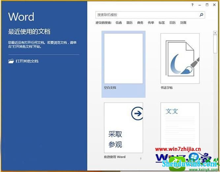Select suggested search 信函
Viewport: 220px width, 172px height.
pos(118,22)
